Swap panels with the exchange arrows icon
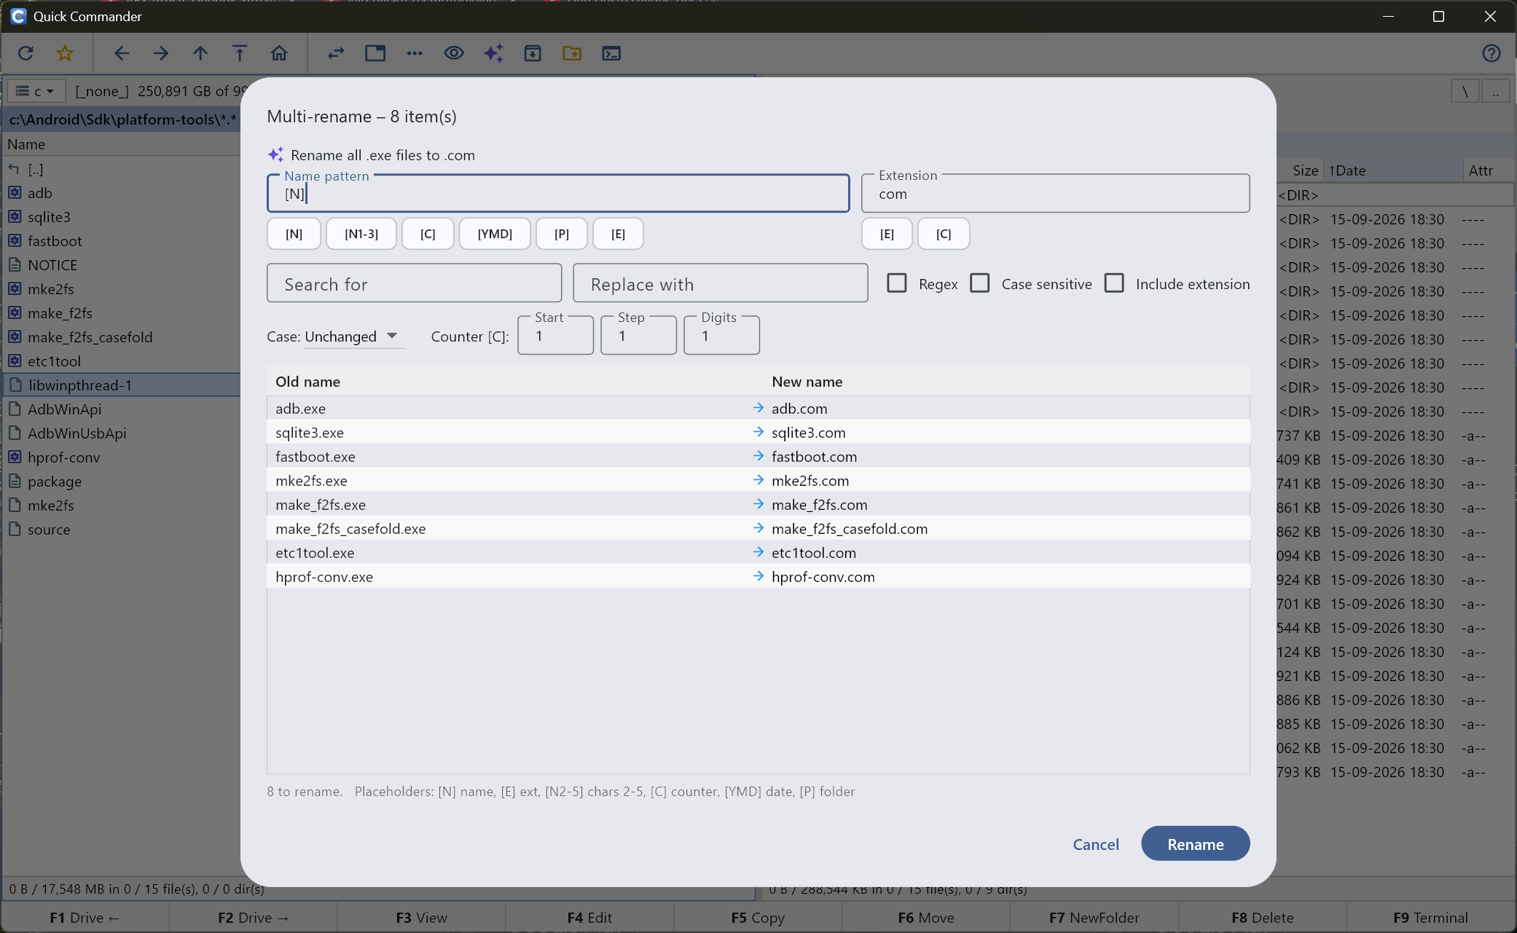The height and width of the screenshot is (933, 1517). (336, 53)
